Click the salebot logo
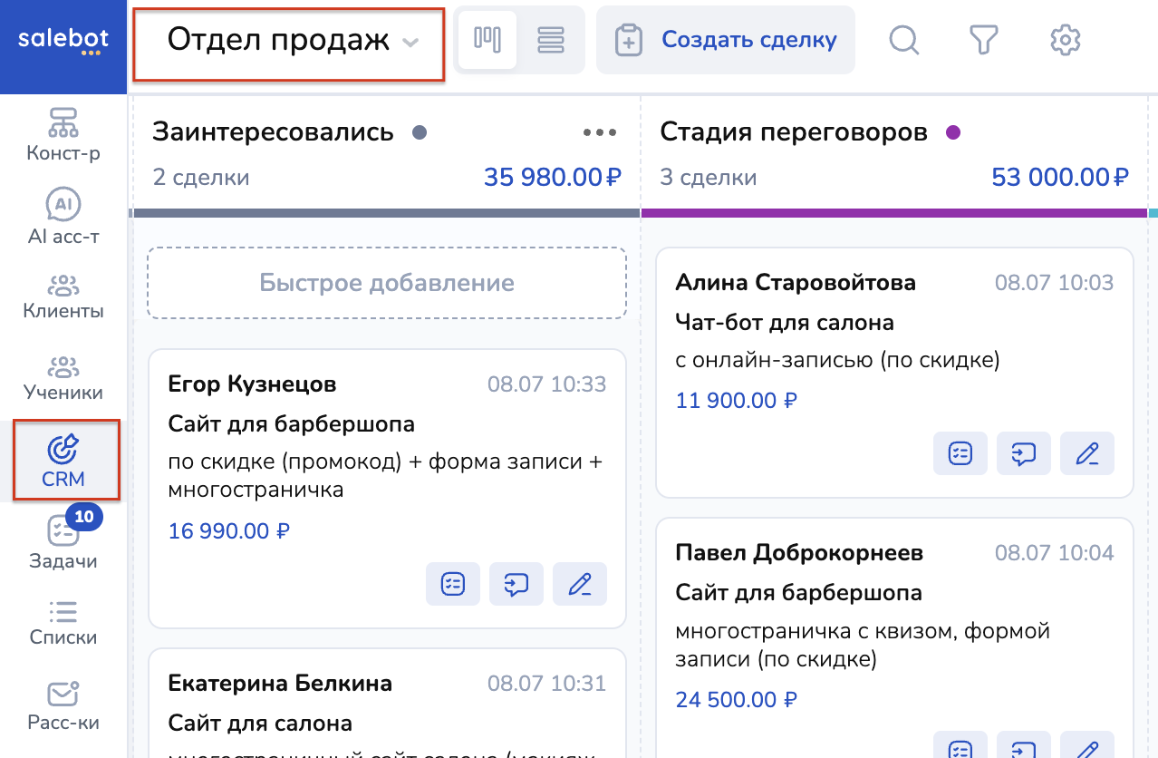This screenshot has width=1158, height=758. coord(63,42)
